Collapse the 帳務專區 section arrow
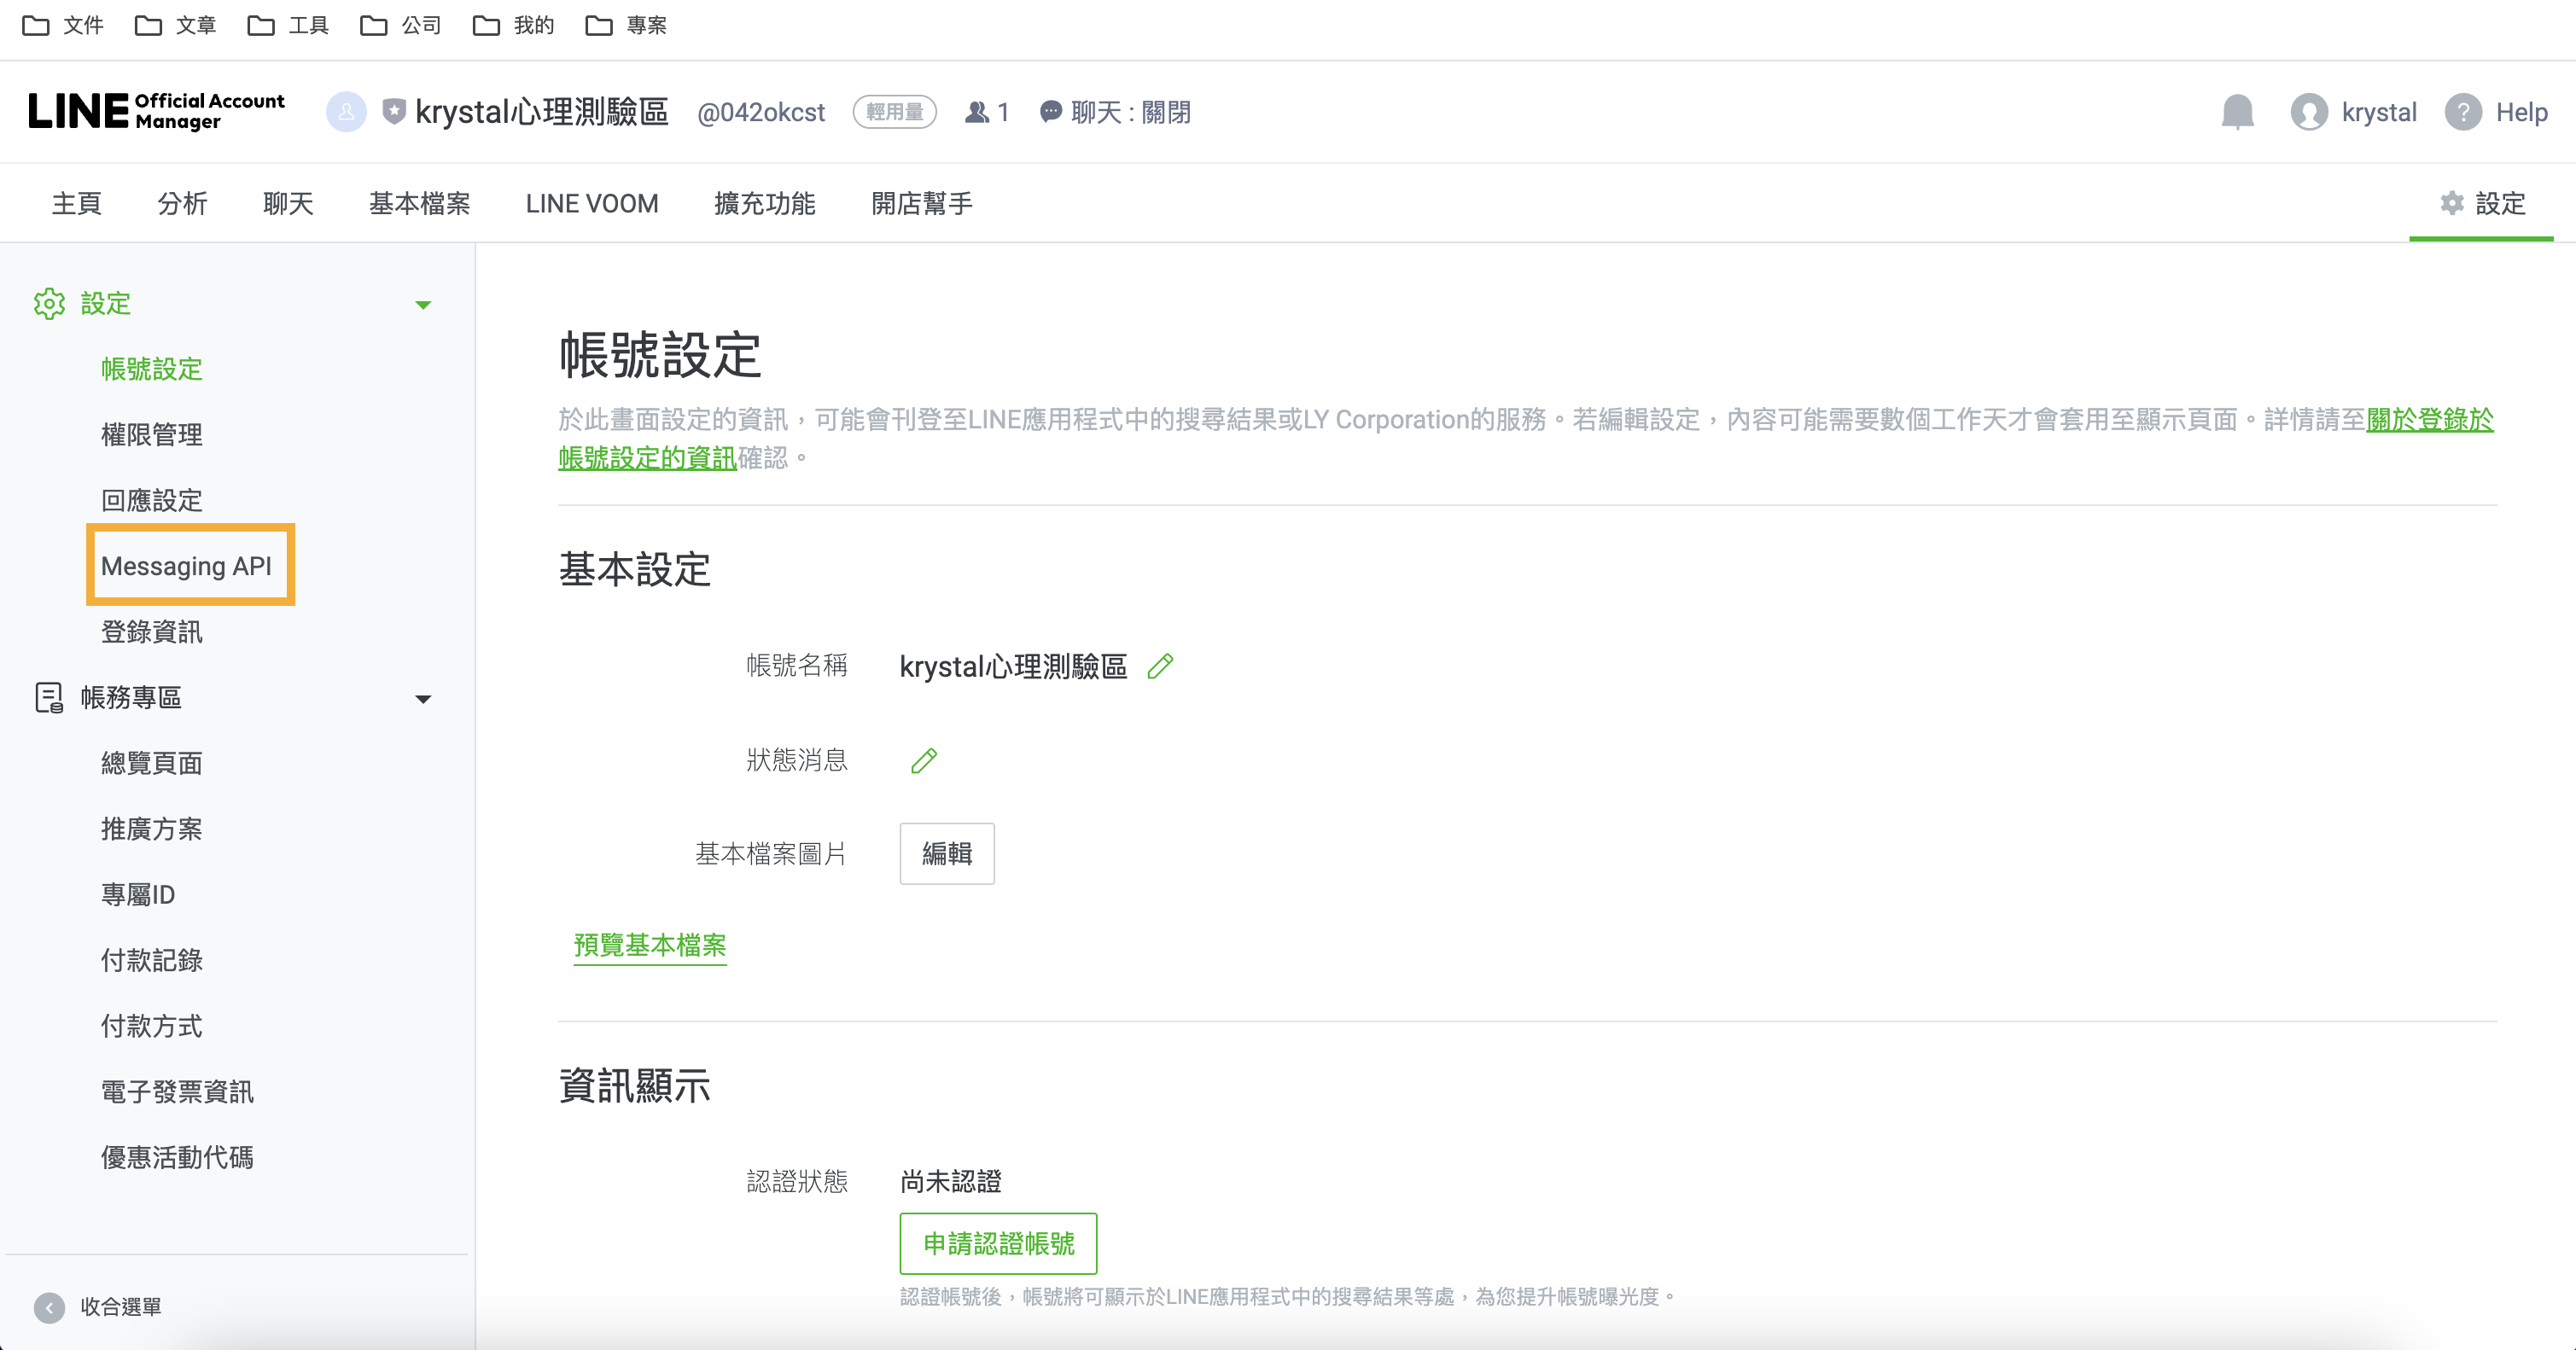The image size is (2576, 1350). coord(423,699)
